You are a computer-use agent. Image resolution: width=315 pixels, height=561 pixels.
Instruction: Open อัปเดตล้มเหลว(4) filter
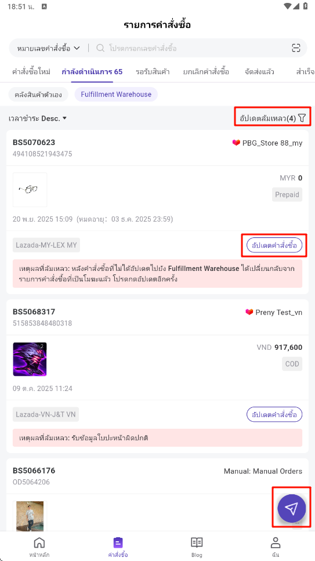tap(268, 118)
